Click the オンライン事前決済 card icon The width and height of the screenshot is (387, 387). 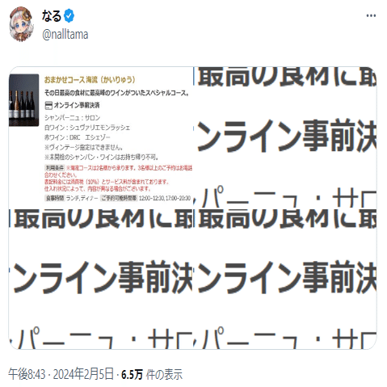tap(48, 106)
